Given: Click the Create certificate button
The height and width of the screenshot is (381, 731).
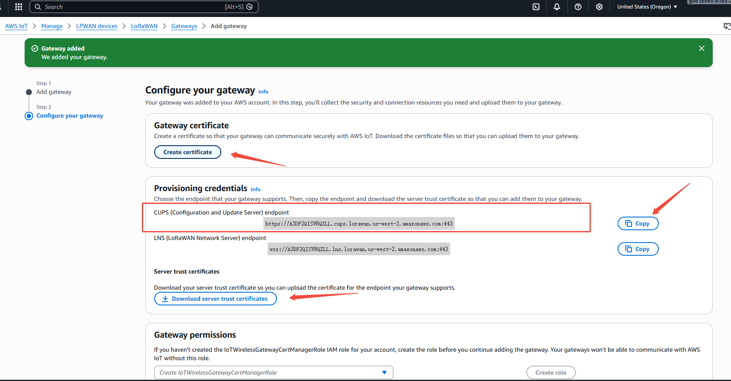Looking at the screenshot, I should [187, 152].
